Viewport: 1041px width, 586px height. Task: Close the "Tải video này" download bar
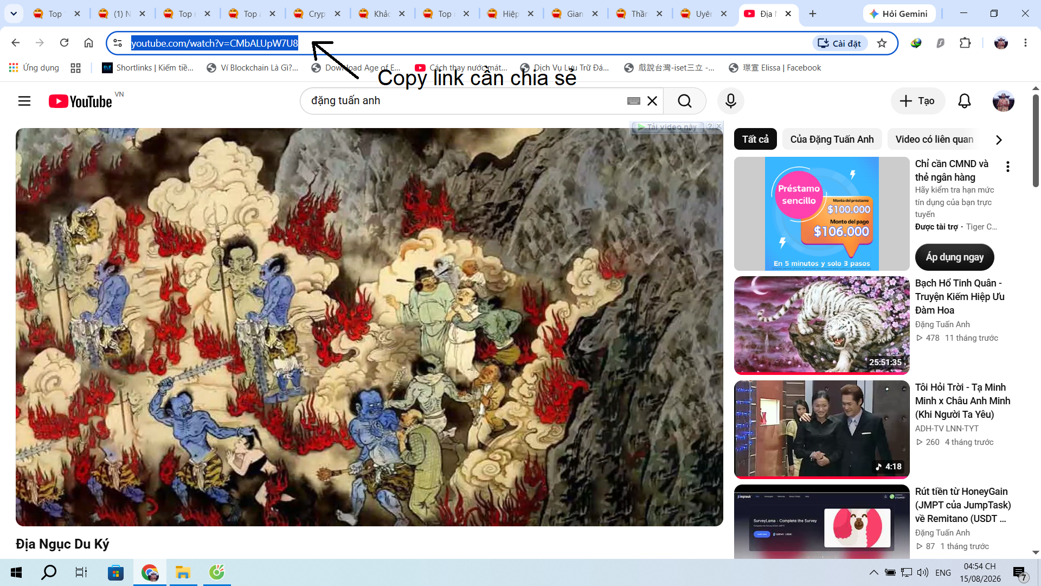[x=718, y=126]
